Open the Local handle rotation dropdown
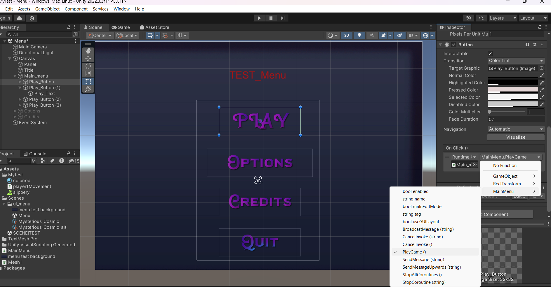The image size is (551, 287). coord(127,35)
